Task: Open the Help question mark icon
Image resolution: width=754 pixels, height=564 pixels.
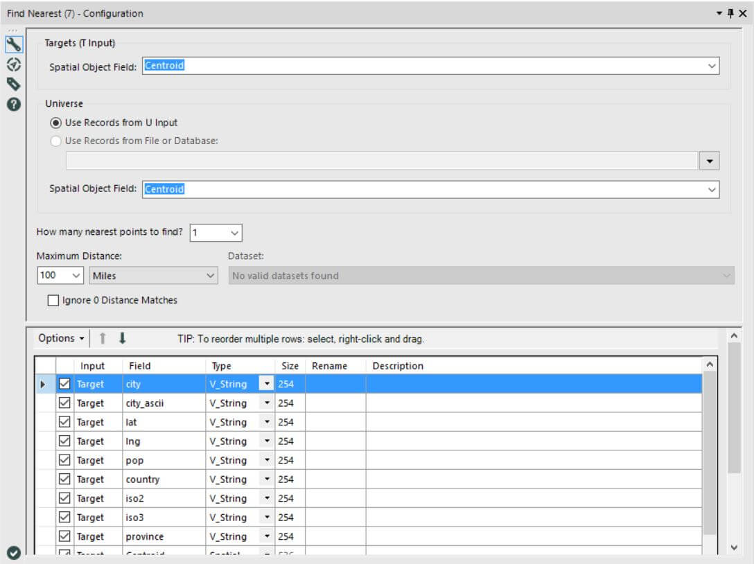Action: pos(13,104)
